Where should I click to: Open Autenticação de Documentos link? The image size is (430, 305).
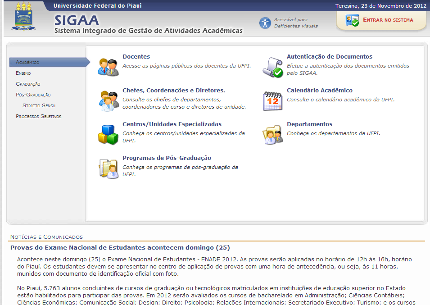(x=330, y=56)
